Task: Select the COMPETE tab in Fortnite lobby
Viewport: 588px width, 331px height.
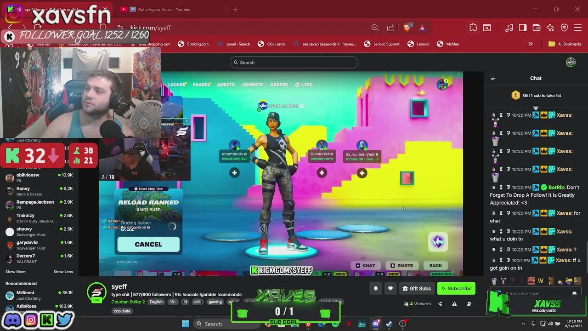Action: (x=253, y=85)
